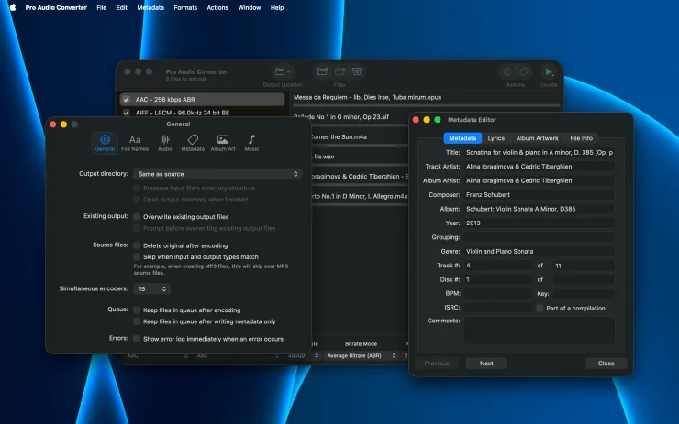
Task: Click the Next button in Metadata Editor
Action: [x=486, y=364]
